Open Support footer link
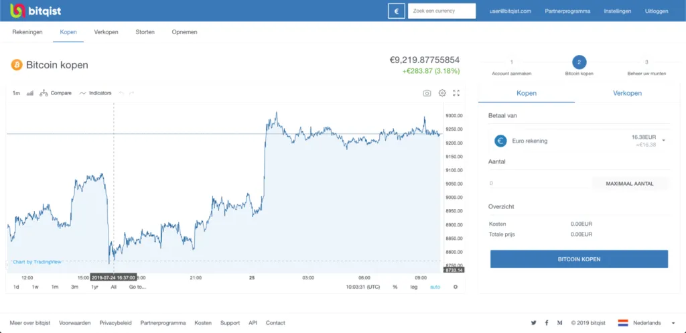This screenshot has height=333, width=686. pos(230,323)
